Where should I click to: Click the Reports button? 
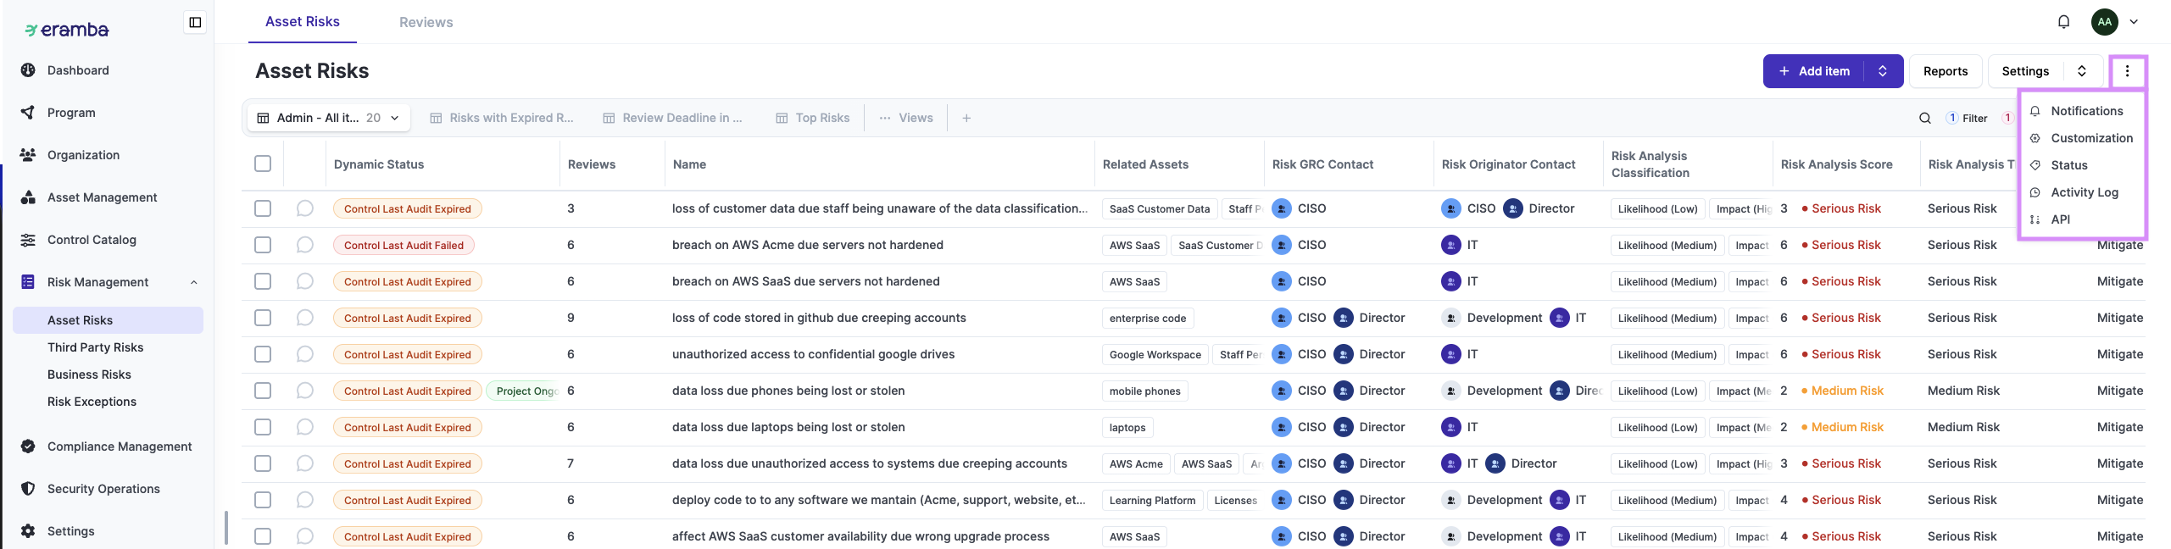click(x=1945, y=71)
